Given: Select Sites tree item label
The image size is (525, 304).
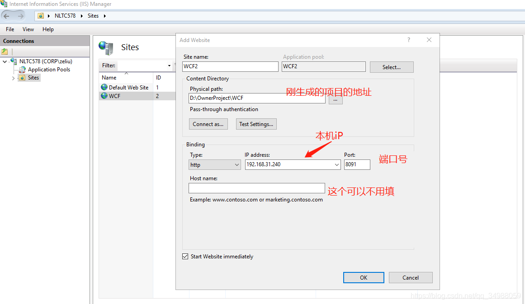Looking at the screenshot, I should (x=33, y=78).
